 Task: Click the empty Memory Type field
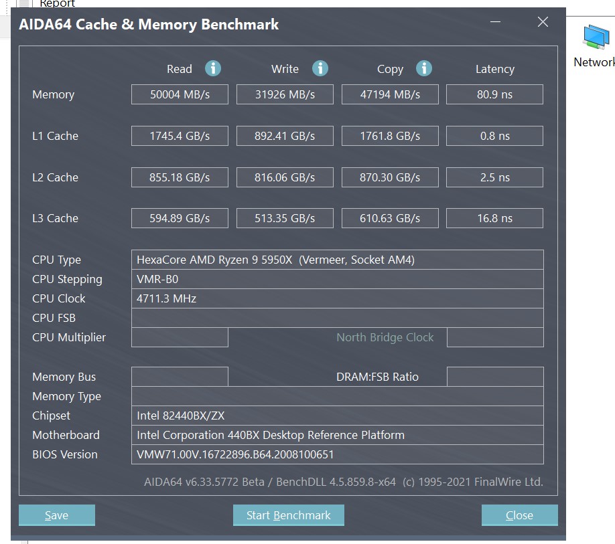337,396
